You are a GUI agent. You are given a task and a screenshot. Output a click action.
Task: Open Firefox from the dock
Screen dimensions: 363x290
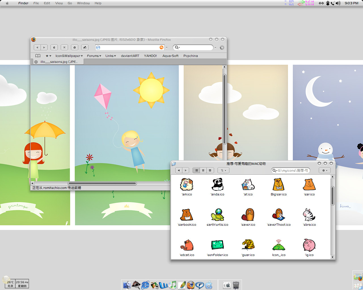pyautogui.click(x=191, y=285)
